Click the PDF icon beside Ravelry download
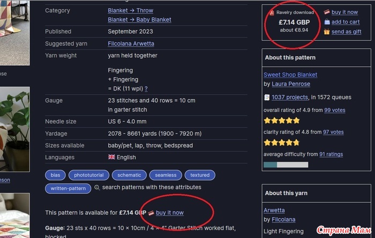Viewport: 375px width, 238px height. click(x=272, y=13)
